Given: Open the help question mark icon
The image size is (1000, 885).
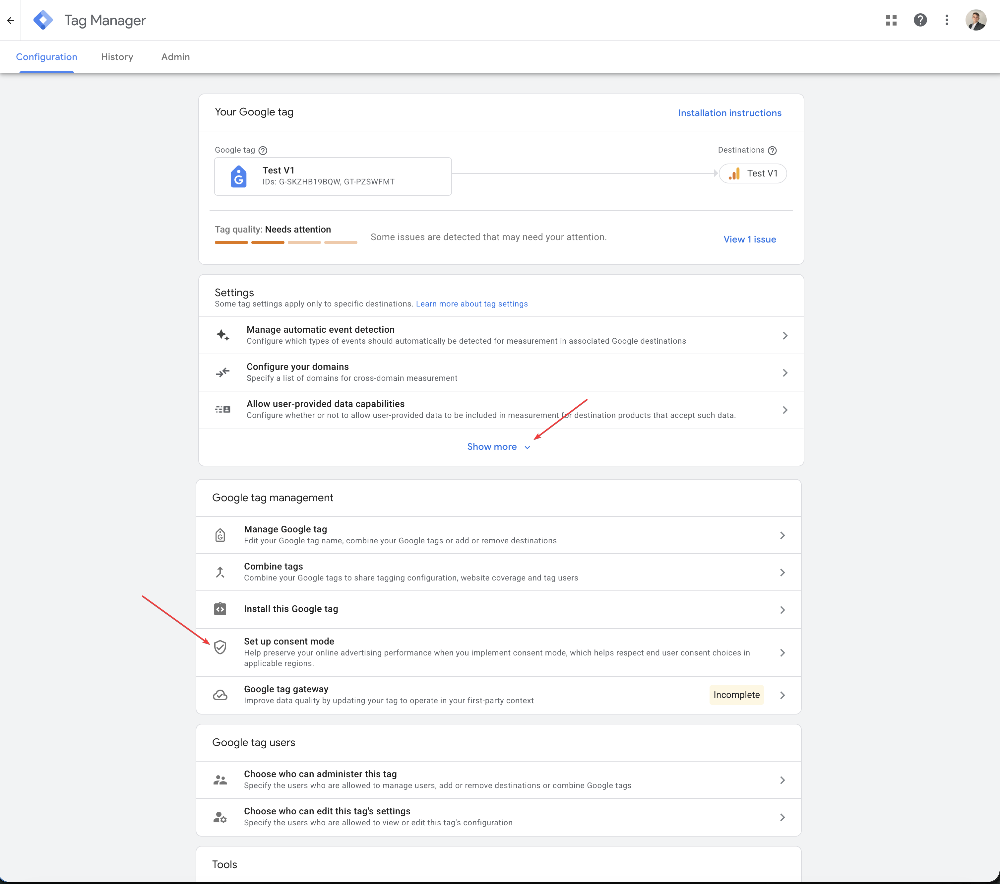Looking at the screenshot, I should (x=920, y=21).
